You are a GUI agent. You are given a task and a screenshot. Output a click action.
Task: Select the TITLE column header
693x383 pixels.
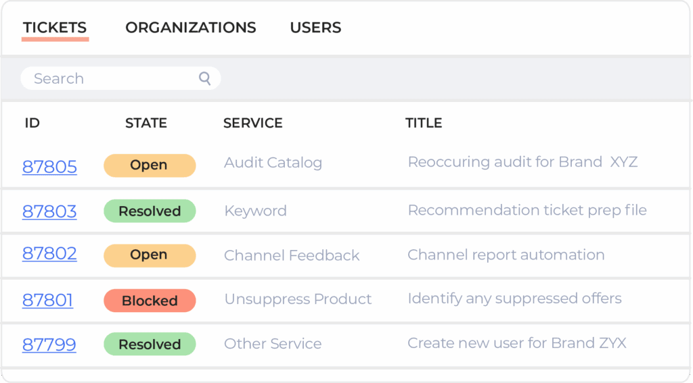coord(424,123)
